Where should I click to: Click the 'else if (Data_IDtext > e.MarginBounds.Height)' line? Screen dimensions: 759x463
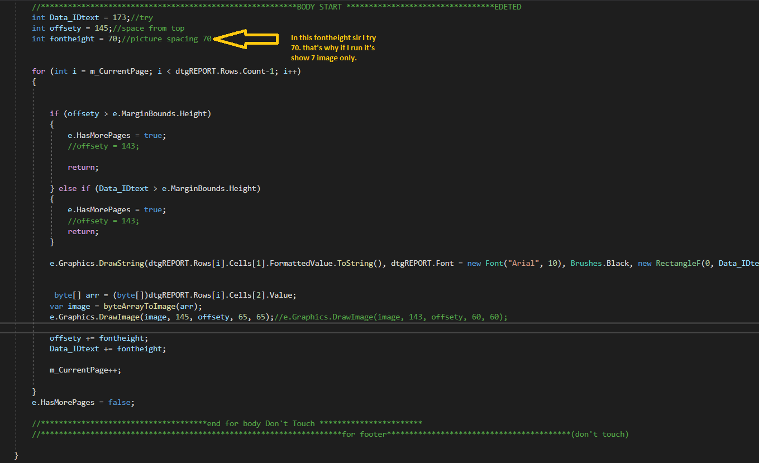click(x=160, y=188)
